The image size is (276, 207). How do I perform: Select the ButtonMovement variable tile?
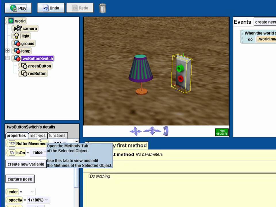point(27,143)
